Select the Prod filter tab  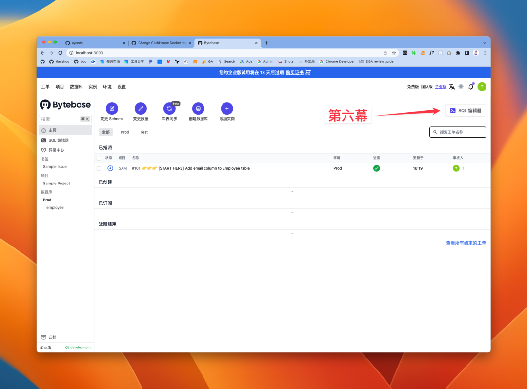125,132
